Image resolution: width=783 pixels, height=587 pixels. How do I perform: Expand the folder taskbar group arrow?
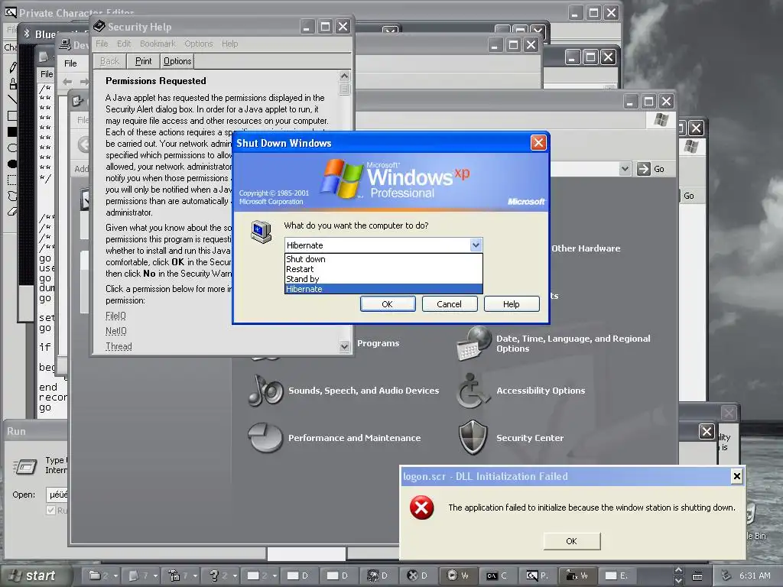tap(116, 576)
